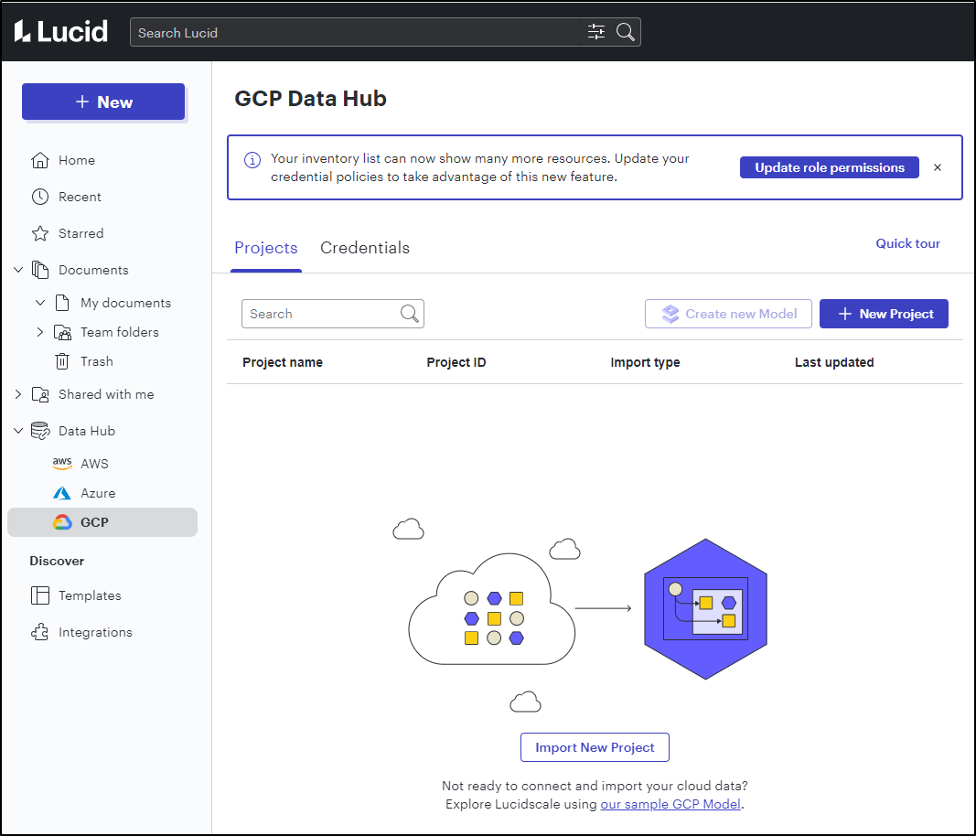The image size is (976, 836).
Task: Open Recent in the sidebar
Action: pyautogui.click(x=80, y=197)
